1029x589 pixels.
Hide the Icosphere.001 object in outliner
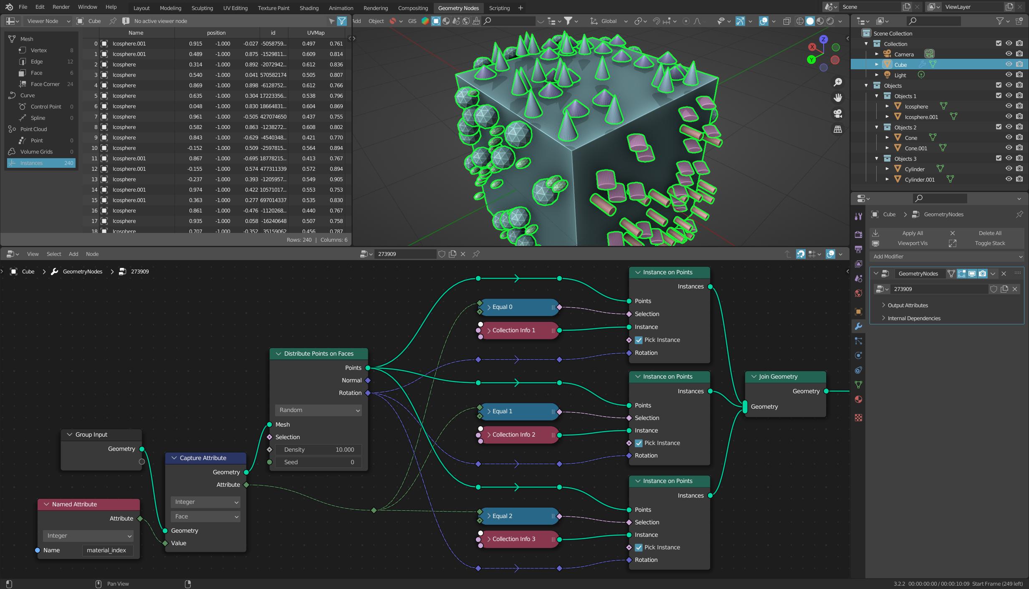pos(1009,116)
